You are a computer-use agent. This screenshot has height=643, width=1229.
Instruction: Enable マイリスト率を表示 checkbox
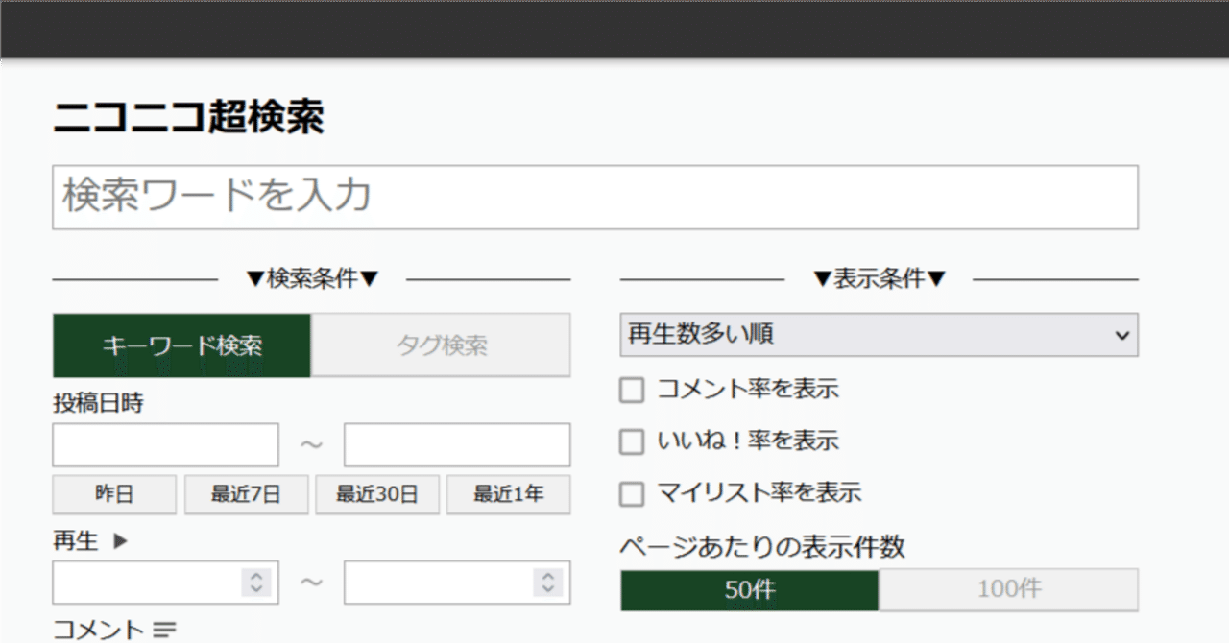tap(632, 494)
